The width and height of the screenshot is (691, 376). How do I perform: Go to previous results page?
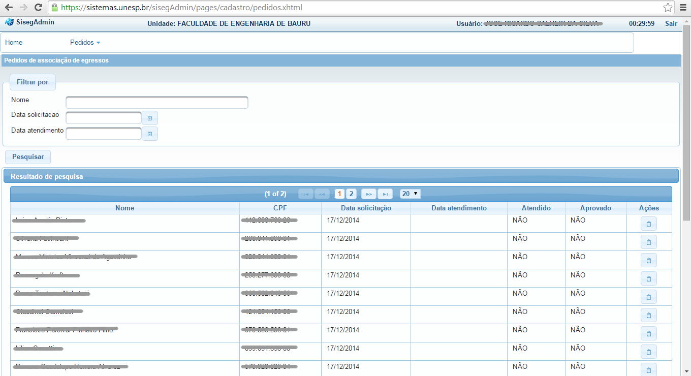coord(322,194)
